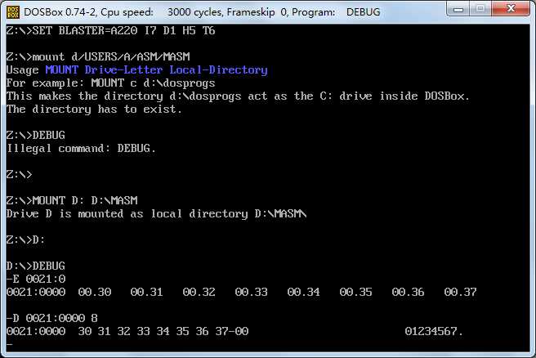Click the '00.32' entry value

[199, 292]
